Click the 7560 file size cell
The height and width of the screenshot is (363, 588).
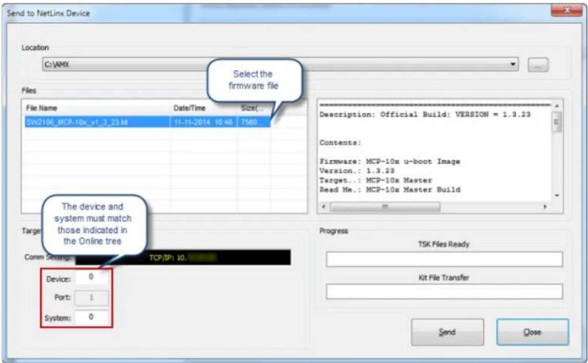click(253, 122)
